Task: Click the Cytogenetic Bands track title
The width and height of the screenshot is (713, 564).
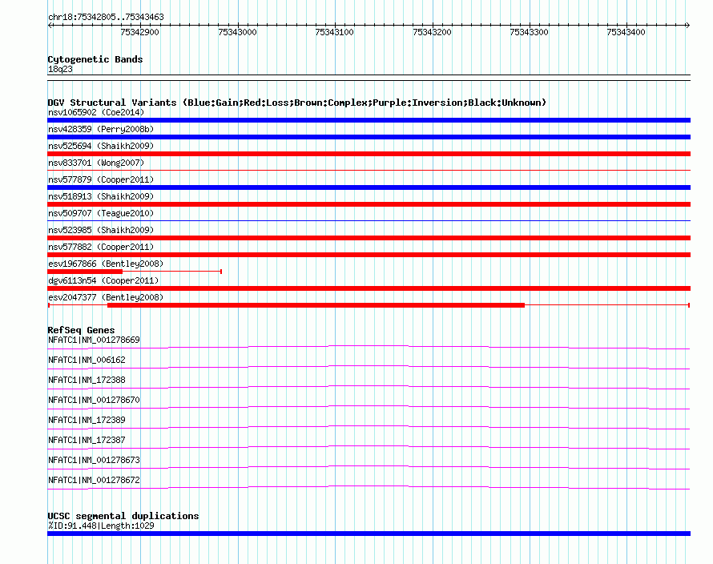Action: tap(95, 59)
